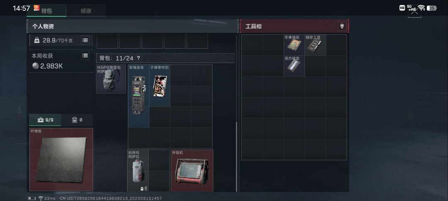Click the backpack capacity help question mark

139,58
